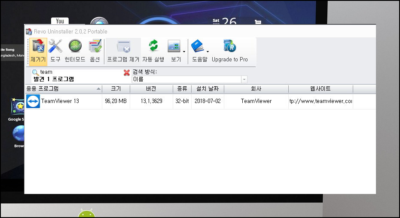Sort by 설치 날짜 install date column
The height and width of the screenshot is (218, 400).
click(208, 89)
